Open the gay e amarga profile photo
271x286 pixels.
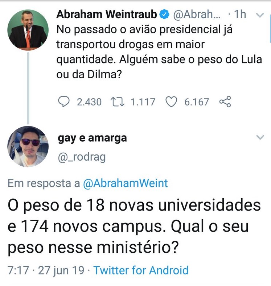[28, 146]
